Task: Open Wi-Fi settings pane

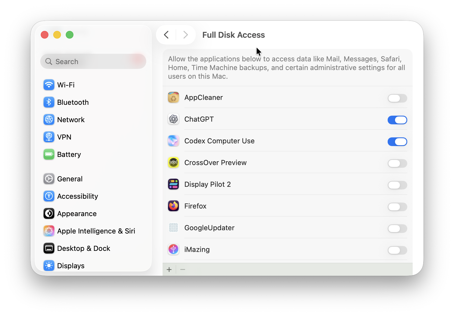Action: (x=93, y=85)
